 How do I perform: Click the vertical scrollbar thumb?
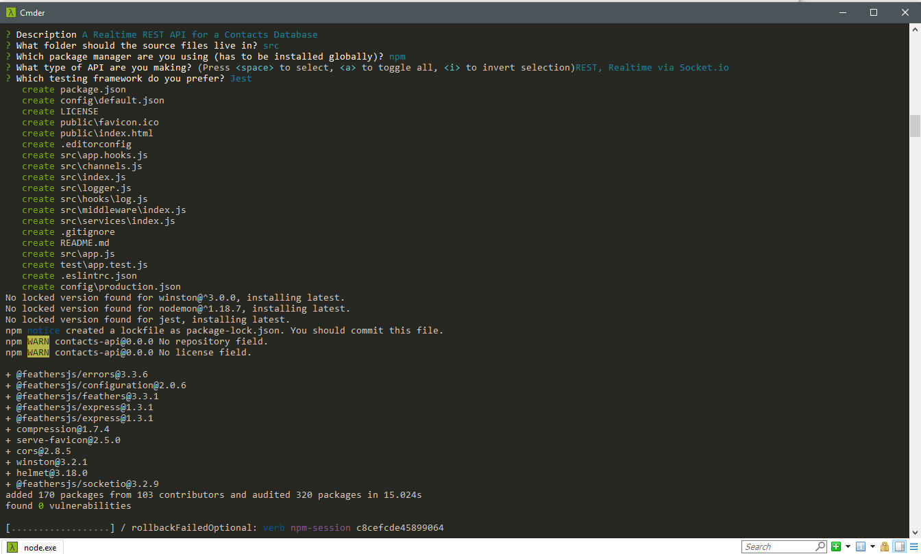point(915,127)
